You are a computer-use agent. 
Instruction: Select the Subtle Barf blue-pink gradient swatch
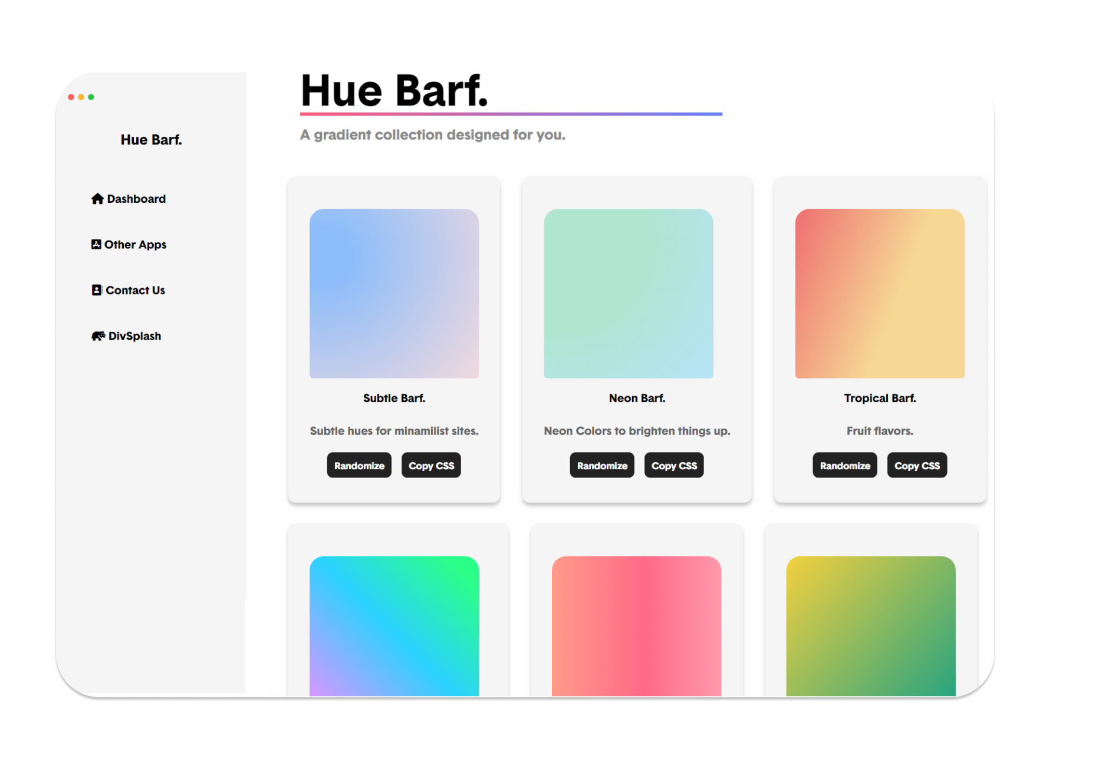[x=394, y=294]
